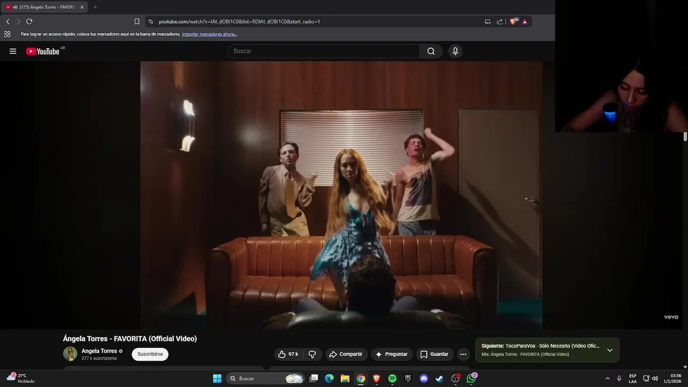Open File Explorer from taskbar

345,378
